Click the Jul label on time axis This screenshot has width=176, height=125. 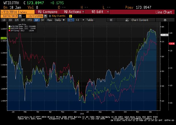click(87, 112)
